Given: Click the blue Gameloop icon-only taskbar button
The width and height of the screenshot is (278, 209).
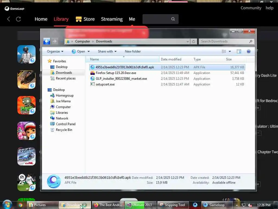Looking at the screenshot, I should pyautogui.click(x=195, y=205).
